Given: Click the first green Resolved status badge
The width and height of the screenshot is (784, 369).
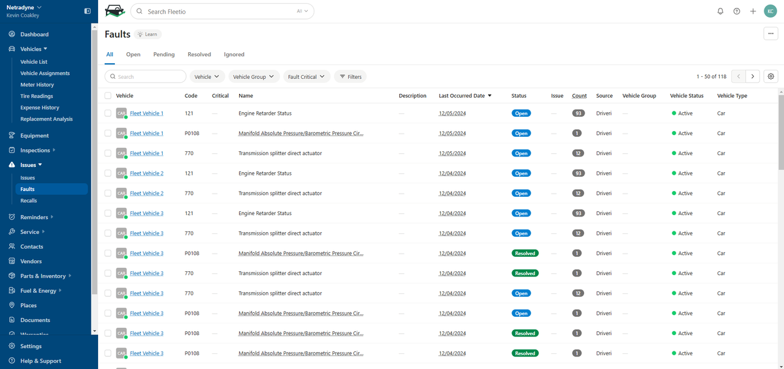Looking at the screenshot, I should click(525, 253).
